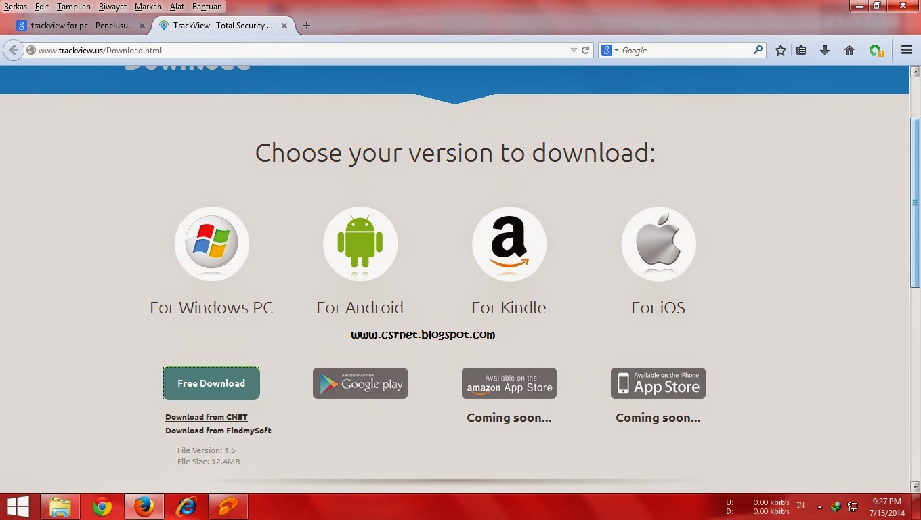Click the For Kindle heading
The height and width of the screenshot is (520, 921).
(509, 307)
